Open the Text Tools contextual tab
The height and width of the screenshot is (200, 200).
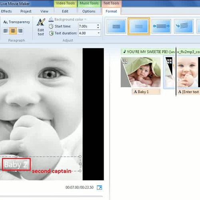pos(111,3)
